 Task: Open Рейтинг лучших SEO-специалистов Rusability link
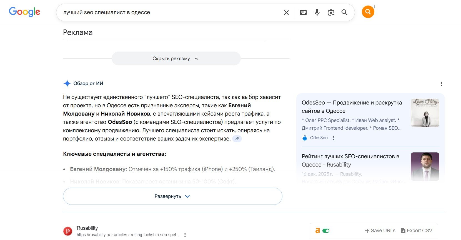click(x=350, y=160)
